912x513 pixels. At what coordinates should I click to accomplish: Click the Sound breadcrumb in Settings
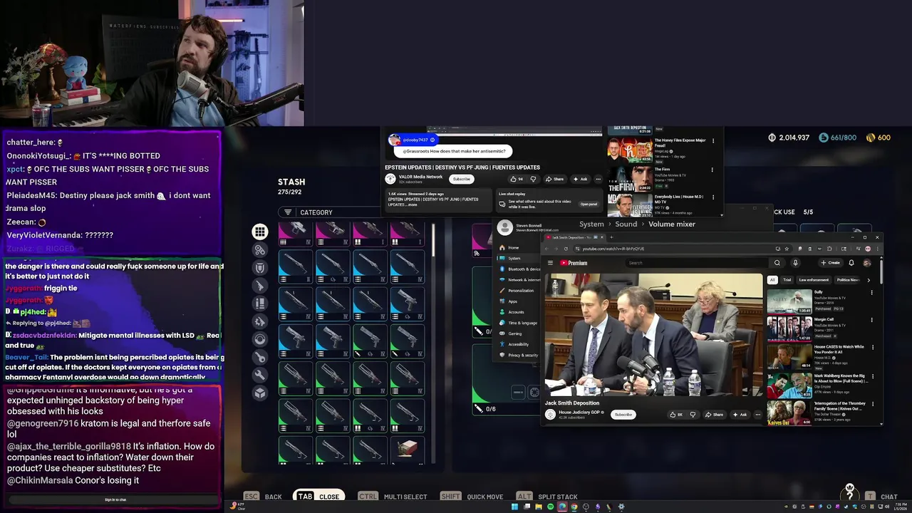(626, 224)
